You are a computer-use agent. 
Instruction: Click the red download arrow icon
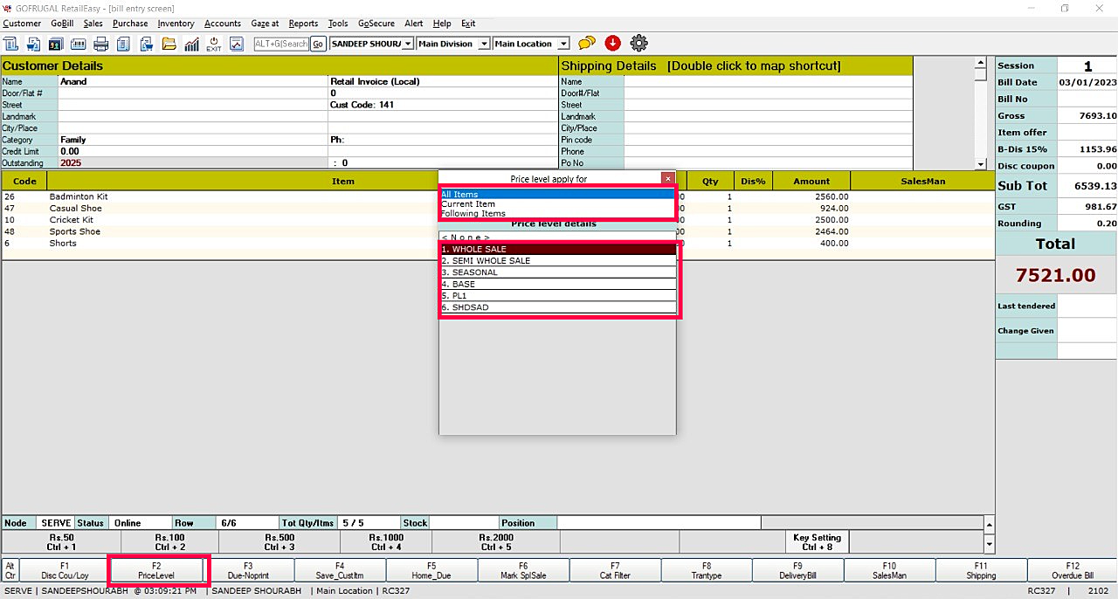coord(612,44)
